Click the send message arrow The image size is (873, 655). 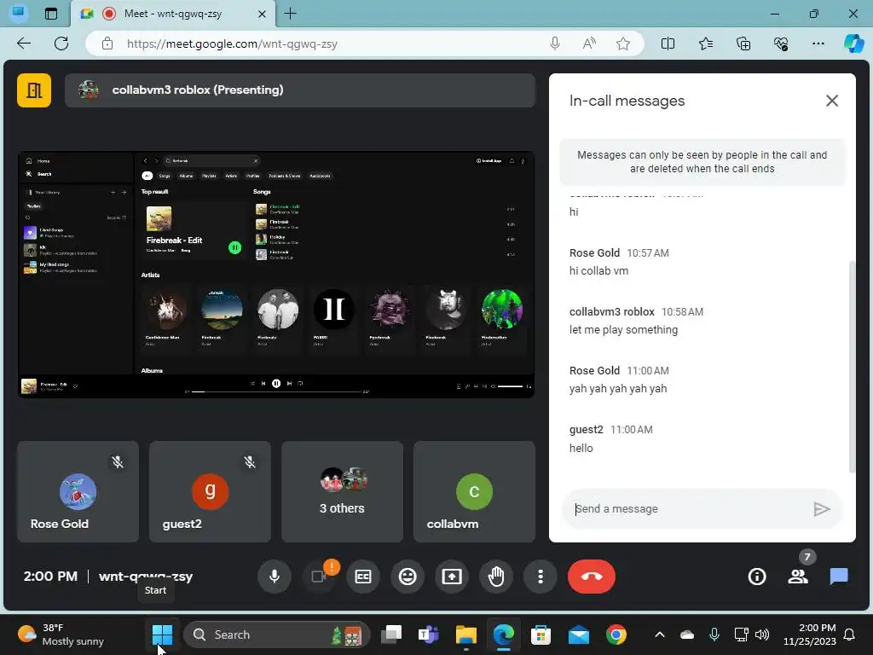click(822, 509)
